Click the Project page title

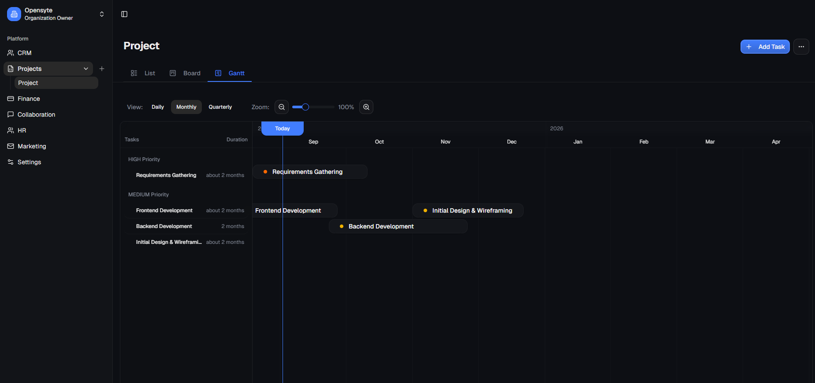coord(141,46)
